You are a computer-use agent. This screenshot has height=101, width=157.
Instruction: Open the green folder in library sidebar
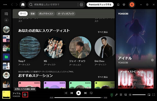tap(6, 57)
